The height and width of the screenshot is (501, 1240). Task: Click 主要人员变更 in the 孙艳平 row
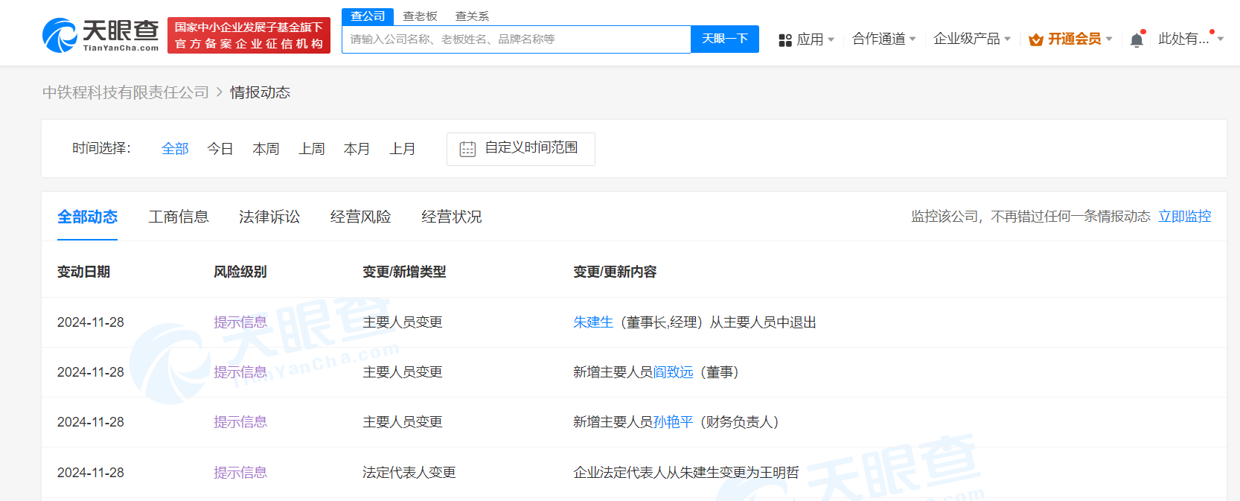coord(403,422)
